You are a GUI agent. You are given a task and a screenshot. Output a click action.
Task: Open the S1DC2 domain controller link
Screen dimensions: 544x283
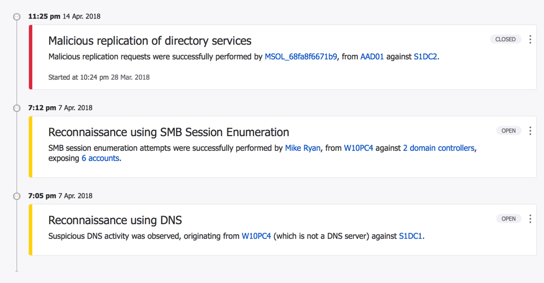click(x=425, y=56)
